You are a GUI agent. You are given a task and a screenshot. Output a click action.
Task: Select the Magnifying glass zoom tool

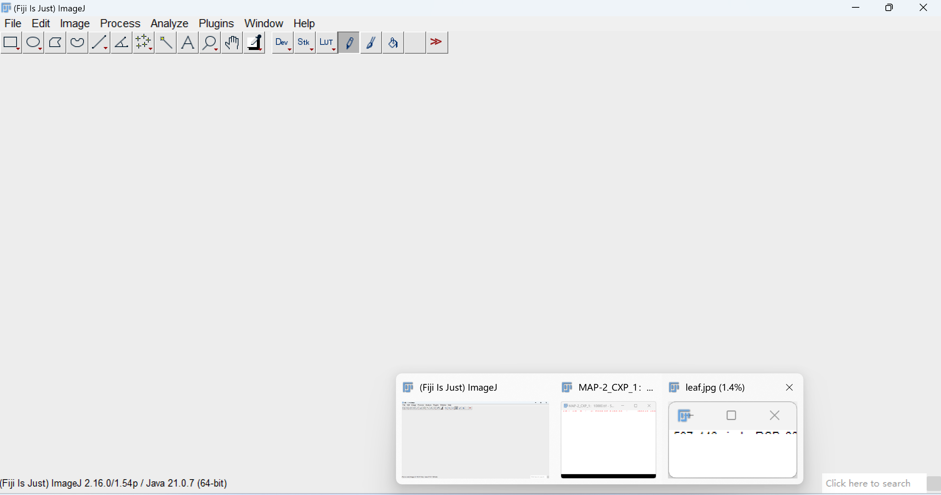[x=209, y=43]
